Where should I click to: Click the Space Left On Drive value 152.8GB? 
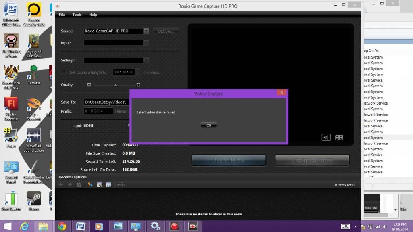click(129, 169)
